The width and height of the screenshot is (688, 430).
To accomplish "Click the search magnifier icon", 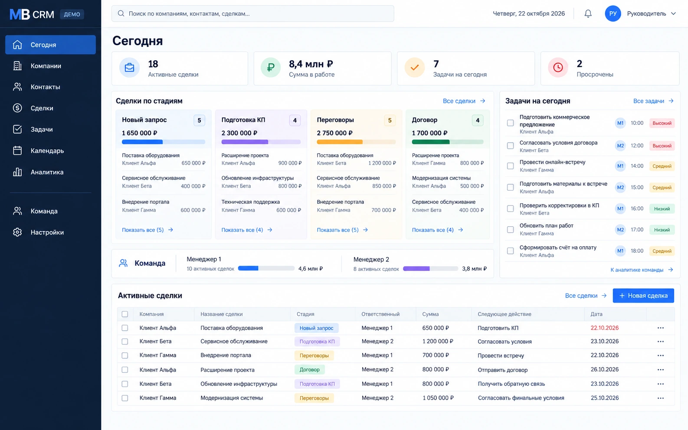I will click(121, 13).
